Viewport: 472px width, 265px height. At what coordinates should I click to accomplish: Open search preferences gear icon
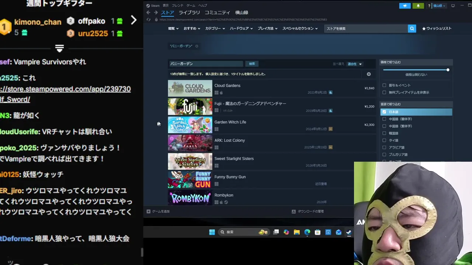tap(369, 74)
